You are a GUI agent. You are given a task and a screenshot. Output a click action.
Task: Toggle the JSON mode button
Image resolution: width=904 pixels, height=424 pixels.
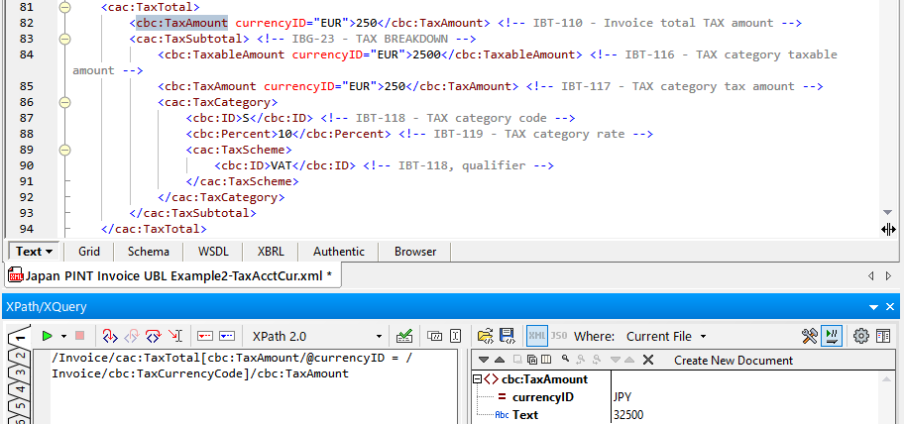click(559, 336)
